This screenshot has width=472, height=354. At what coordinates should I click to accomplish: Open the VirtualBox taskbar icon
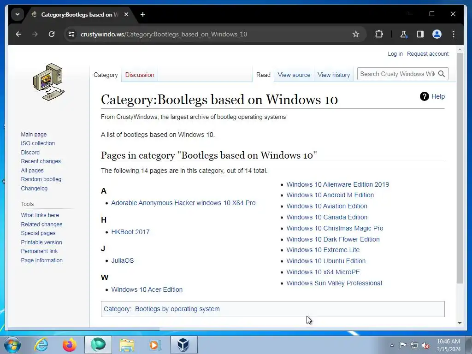point(183,345)
